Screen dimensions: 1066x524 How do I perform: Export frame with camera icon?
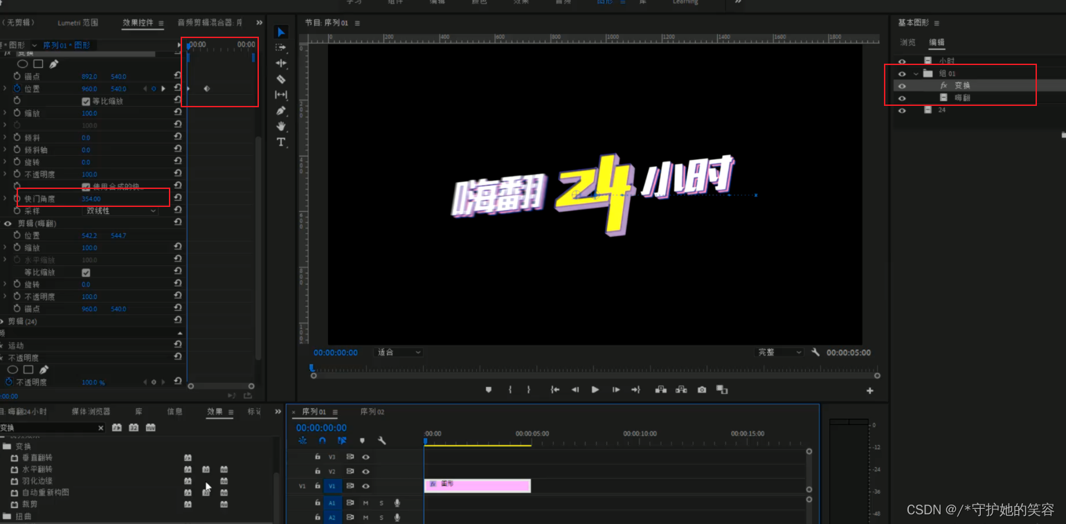(x=702, y=390)
